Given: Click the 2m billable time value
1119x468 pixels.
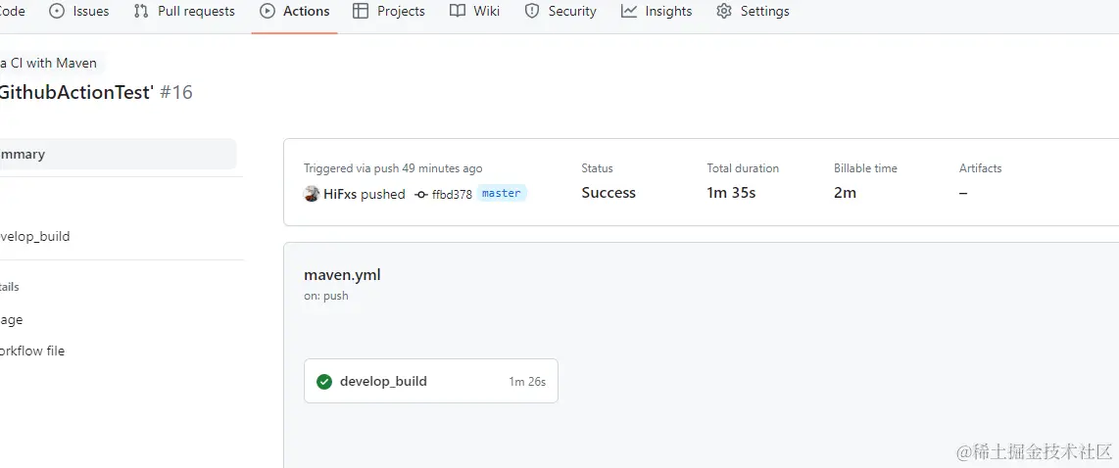Looking at the screenshot, I should (845, 193).
